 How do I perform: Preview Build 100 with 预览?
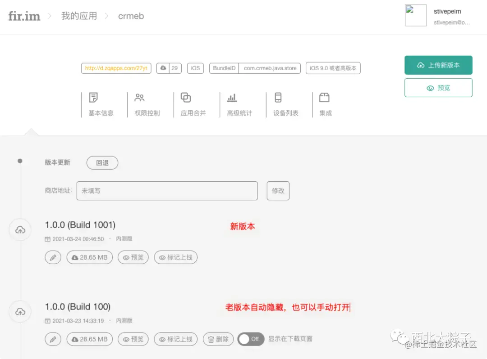[133, 339]
